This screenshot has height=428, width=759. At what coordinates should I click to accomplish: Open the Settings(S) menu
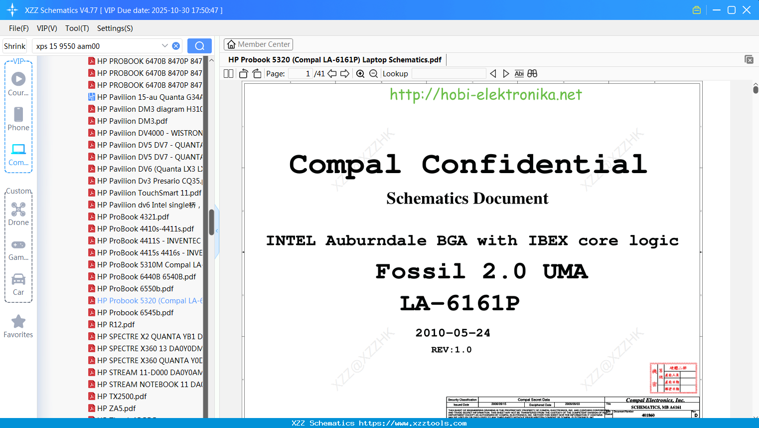pyautogui.click(x=115, y=28)
